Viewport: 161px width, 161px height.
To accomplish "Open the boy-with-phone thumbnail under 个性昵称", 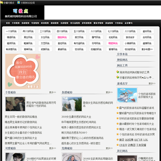I will [15, 104].
